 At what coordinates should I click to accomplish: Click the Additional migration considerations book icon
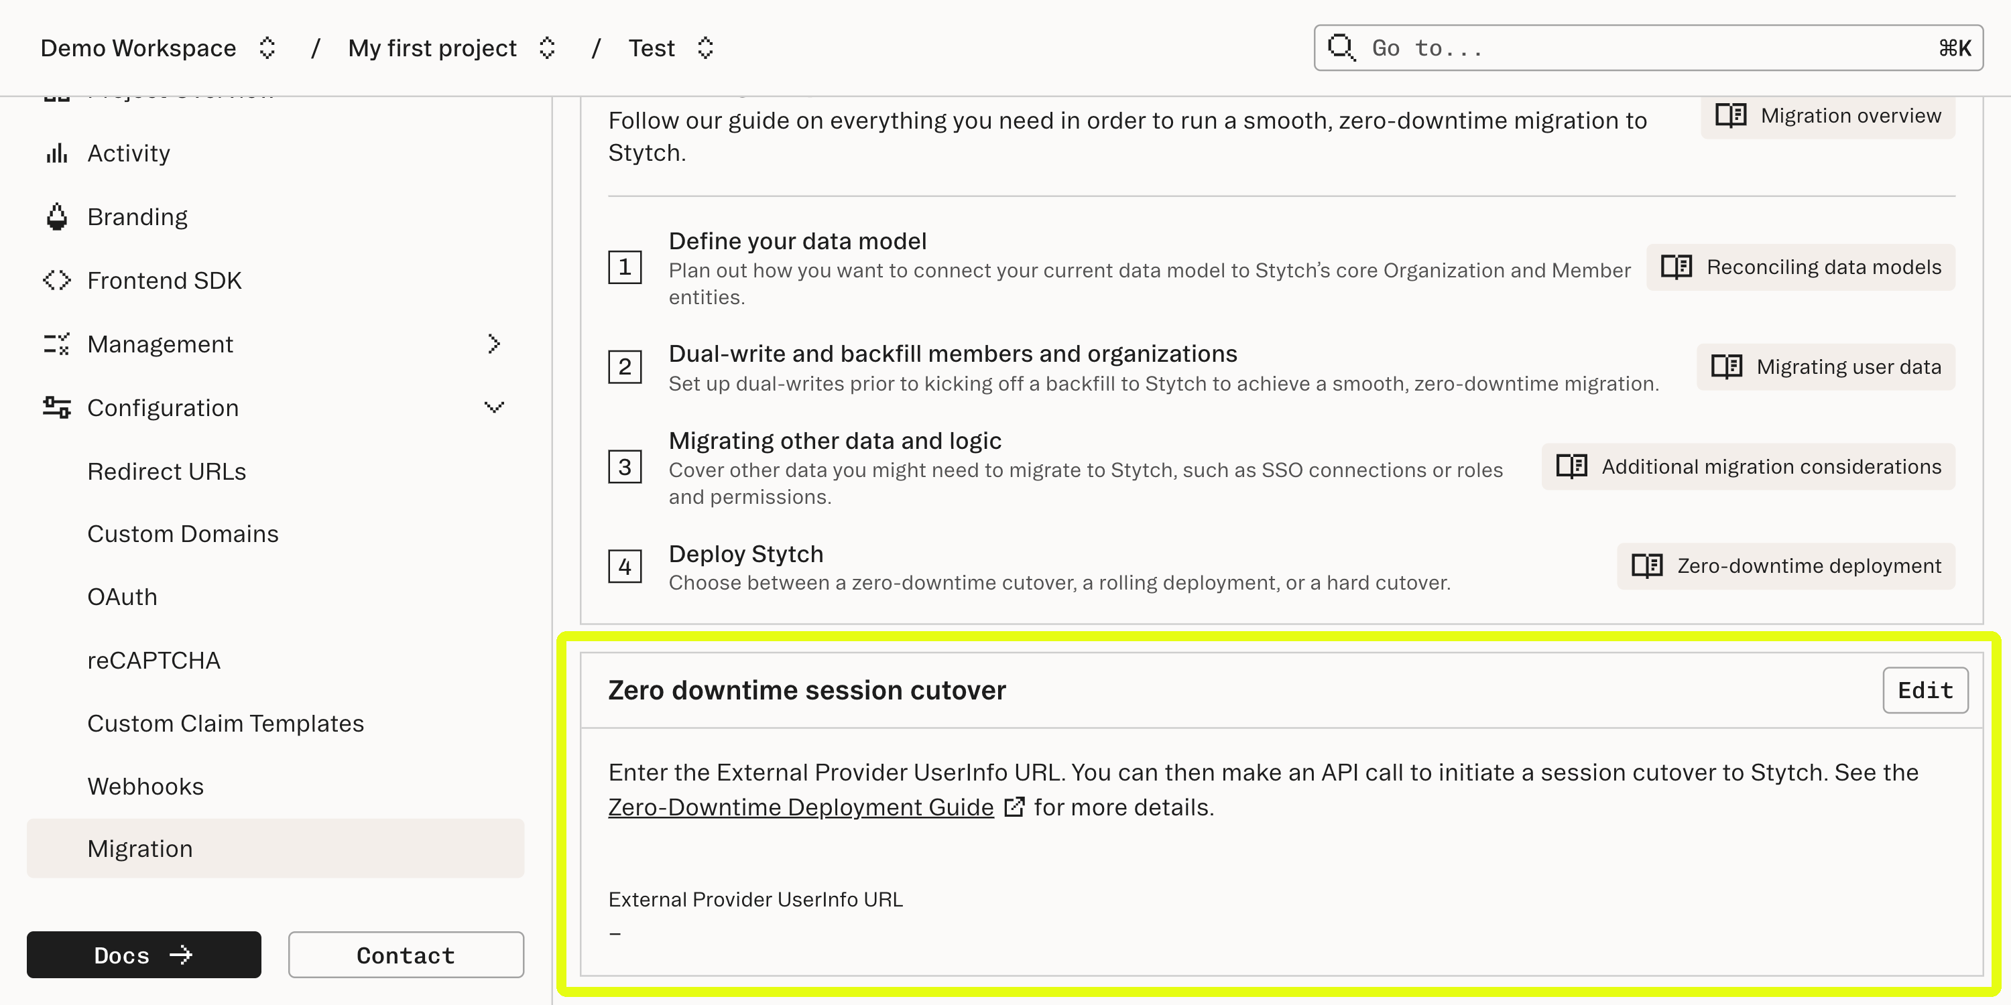[1572, 466]
